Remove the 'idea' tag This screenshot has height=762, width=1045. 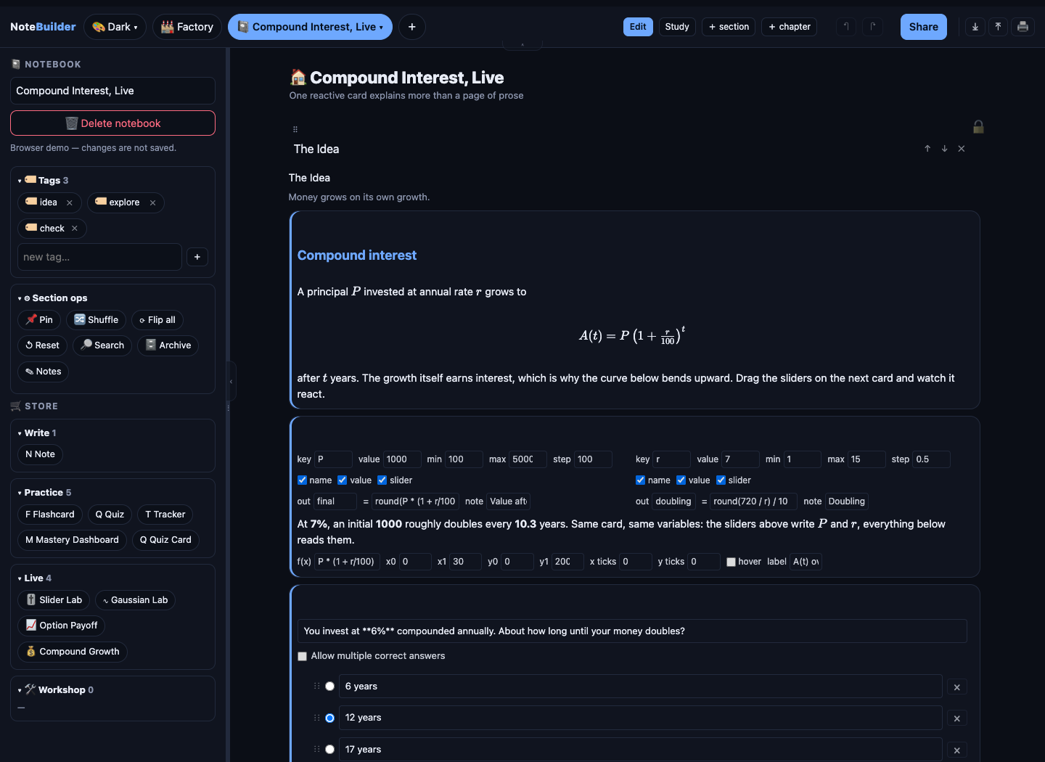click(x=70, y=203)
